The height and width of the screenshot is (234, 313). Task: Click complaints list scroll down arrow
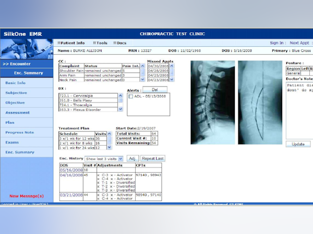[142, 79]
